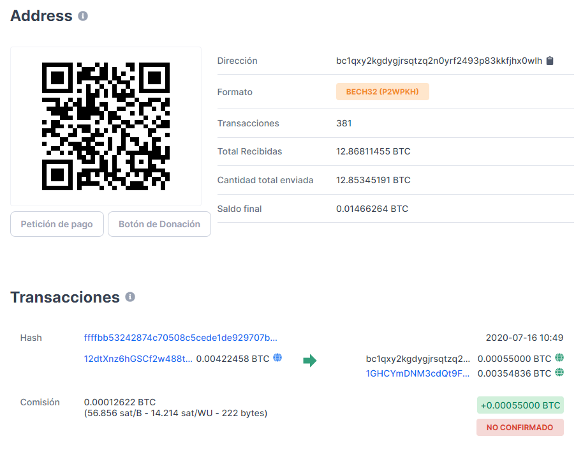
Task: Click the info icon next to Address heading
Action: pos(83,16)
